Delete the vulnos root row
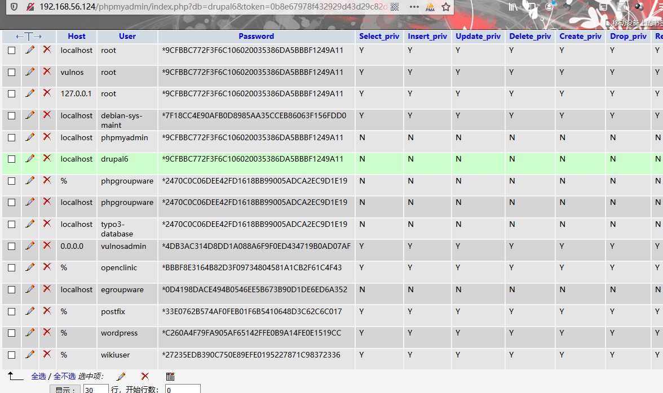Viewport: 663px width, 393px height. 47,72
